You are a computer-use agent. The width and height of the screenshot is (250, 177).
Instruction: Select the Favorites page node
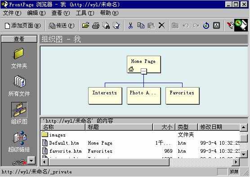coord(182,96)
